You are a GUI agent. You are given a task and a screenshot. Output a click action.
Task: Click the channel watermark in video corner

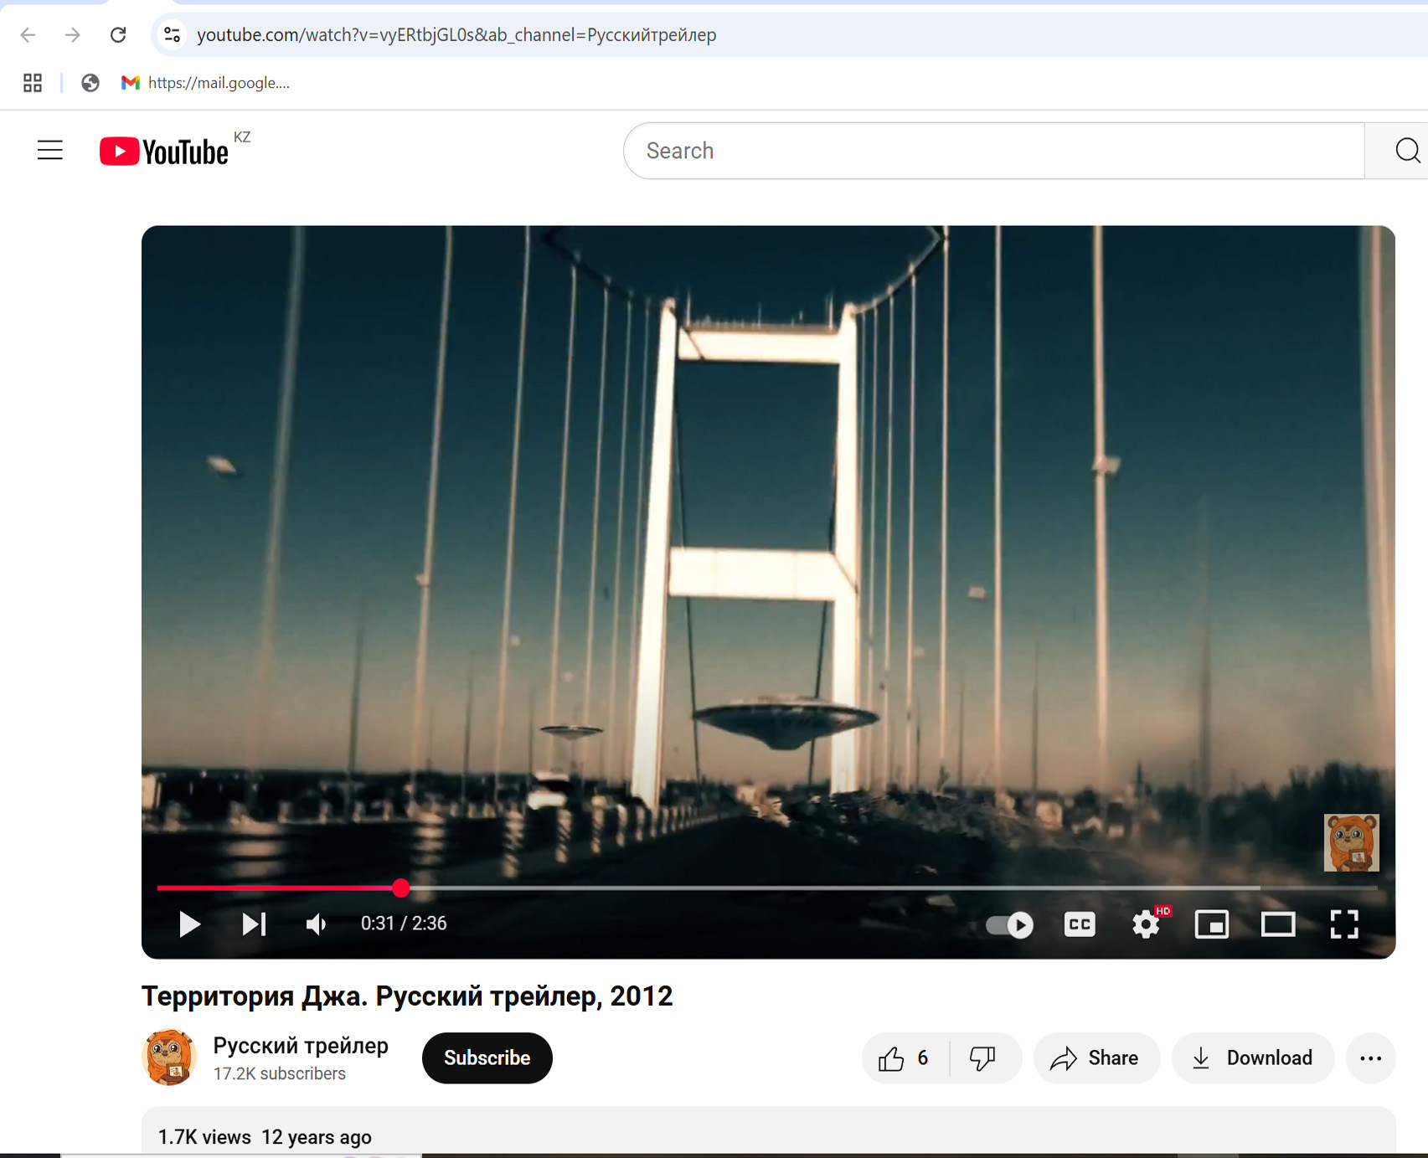coord(1351,842)
